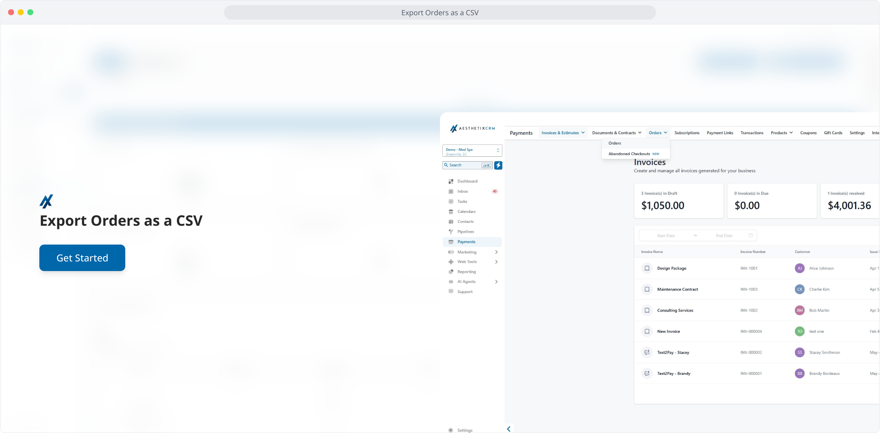The image size is (880, 433).
Task: Collapse the sidebar with the left chevron
Action: pos(509,429)
